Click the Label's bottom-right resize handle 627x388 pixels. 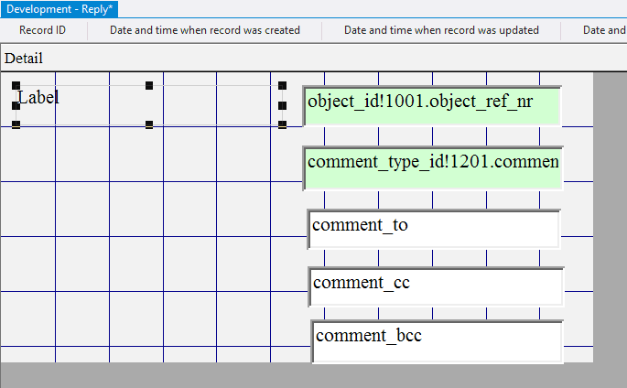pos(282,124)
